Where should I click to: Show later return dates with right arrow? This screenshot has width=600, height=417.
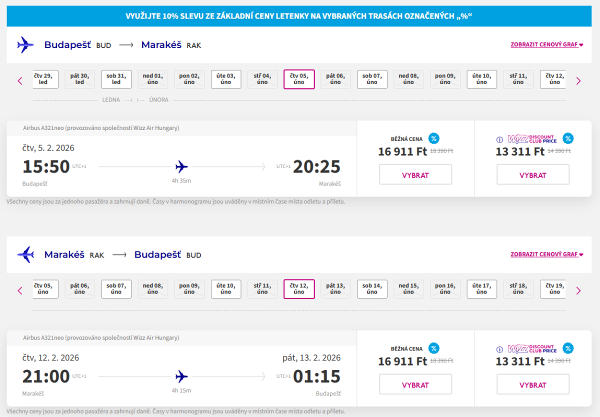[578, 290]
